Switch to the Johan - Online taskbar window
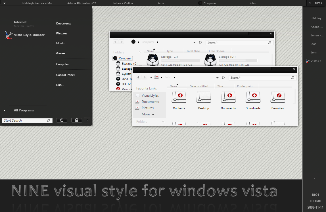Viewport: 326px width, 212px height. pos(123,3)
